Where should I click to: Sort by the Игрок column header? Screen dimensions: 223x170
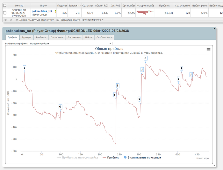pyautogui.click(x=44, y=5)
